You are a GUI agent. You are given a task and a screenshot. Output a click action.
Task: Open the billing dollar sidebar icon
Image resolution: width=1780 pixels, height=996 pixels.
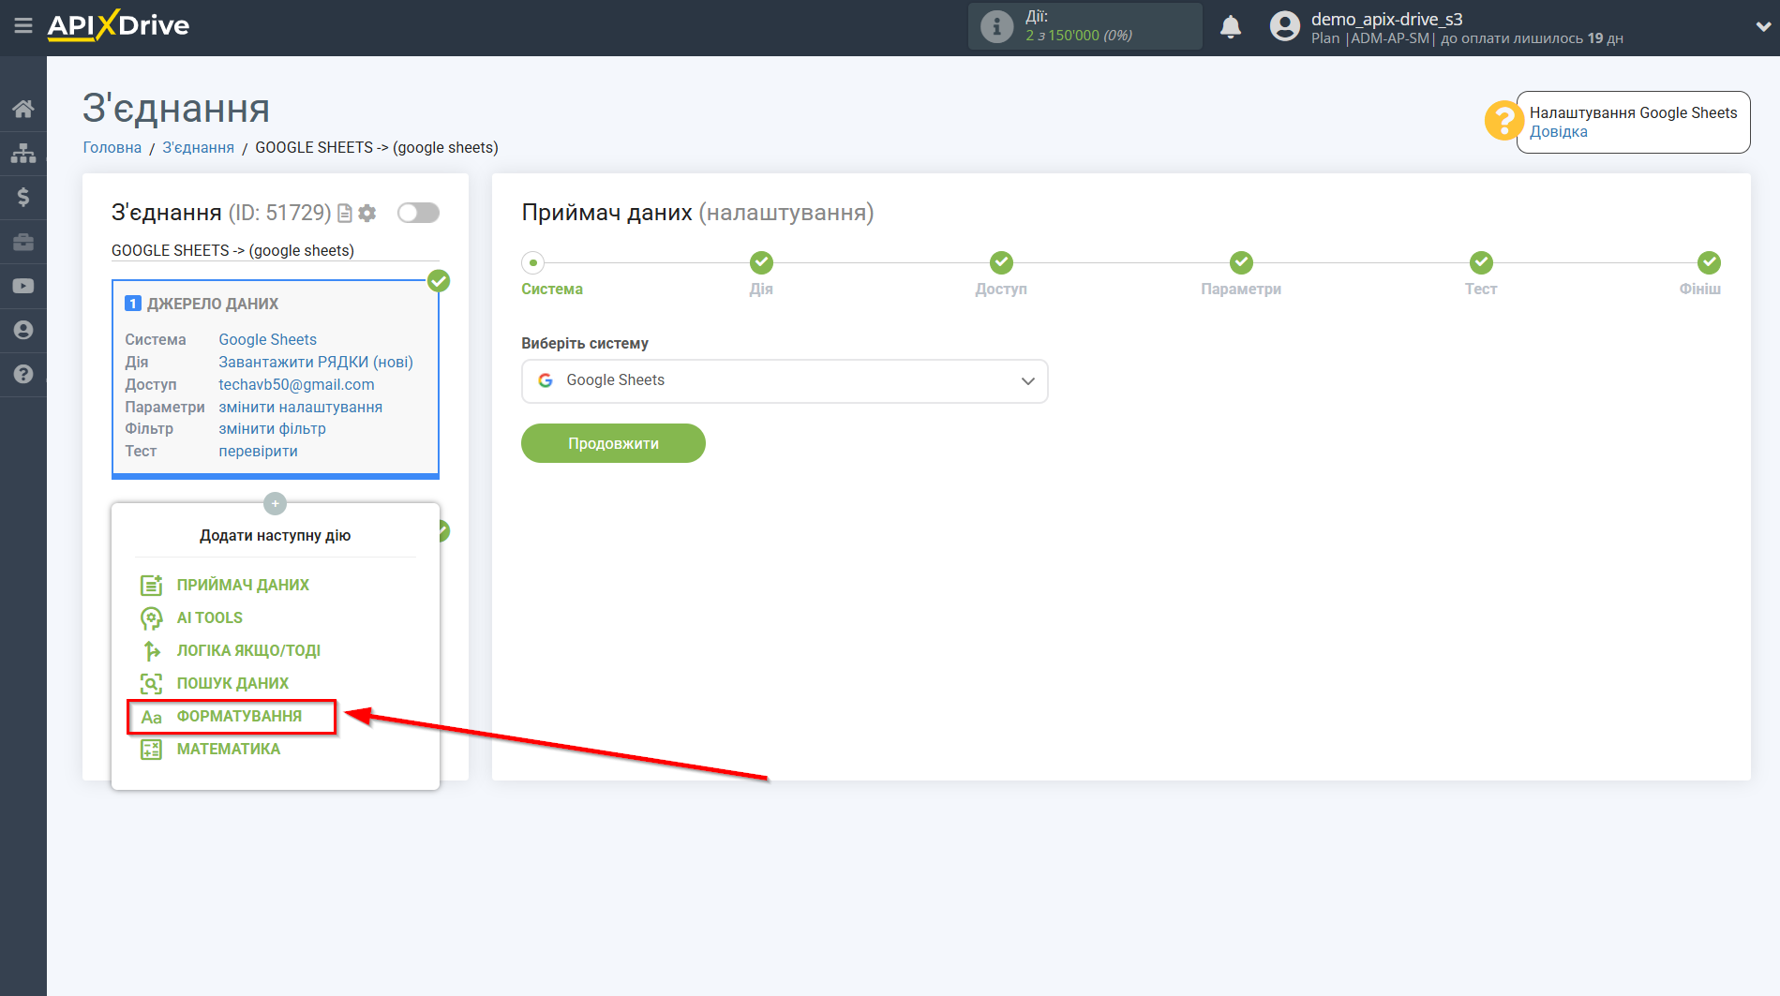tap(23, 197)
